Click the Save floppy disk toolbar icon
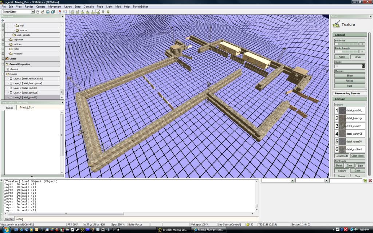 48,12
